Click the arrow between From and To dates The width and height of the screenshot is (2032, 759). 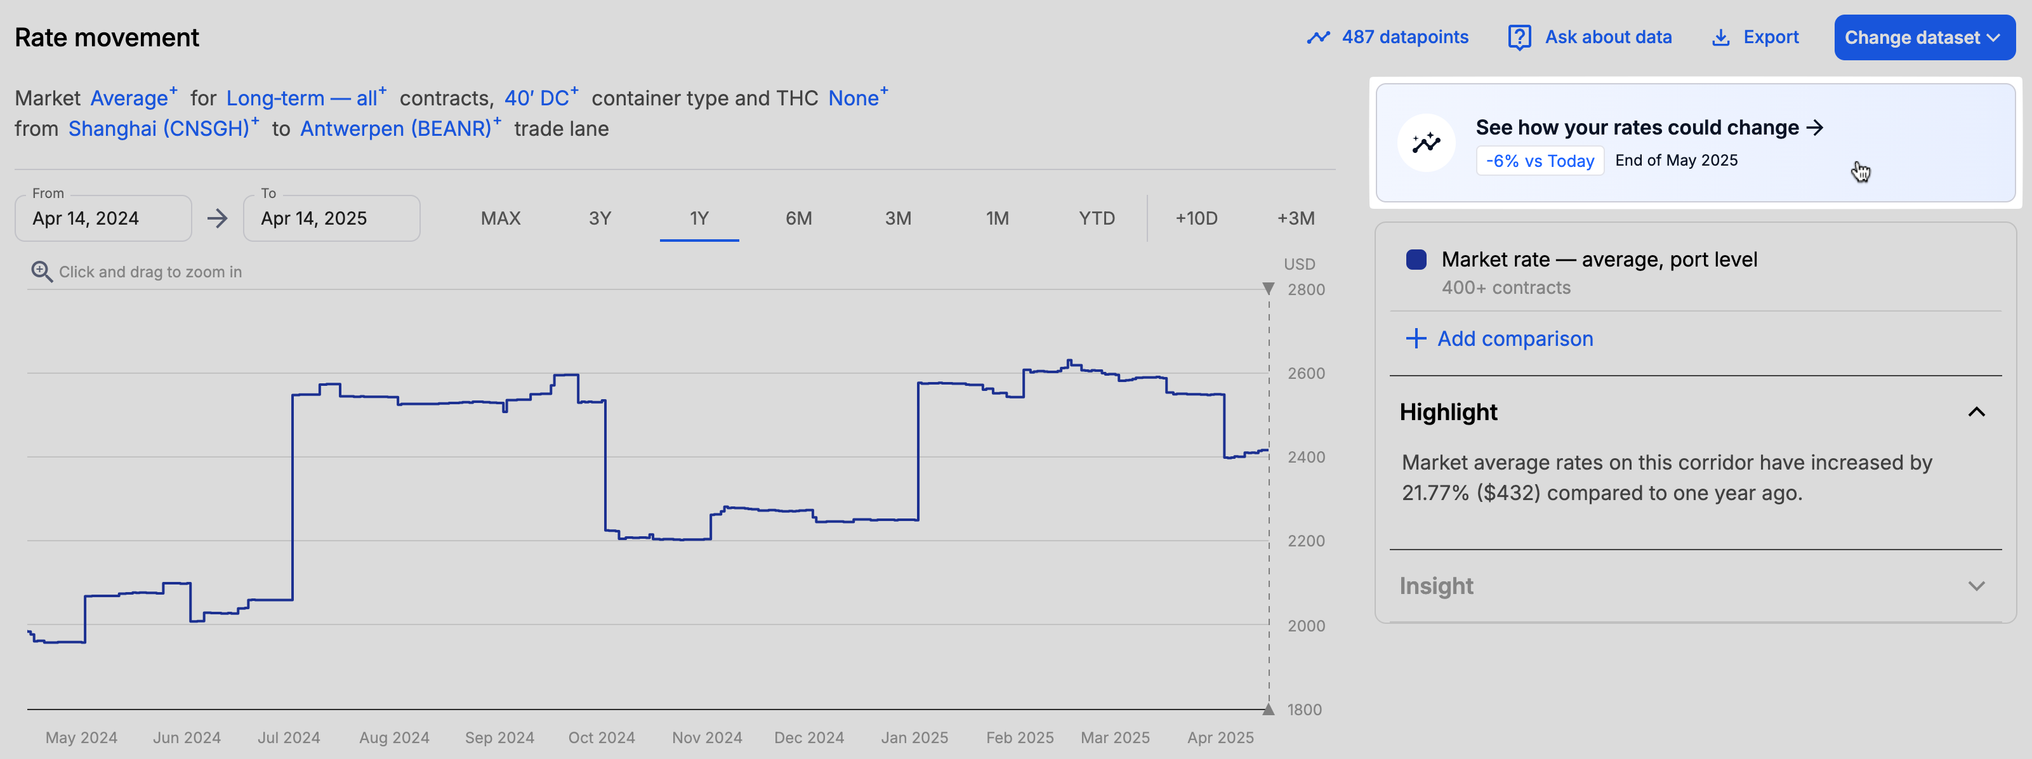(217, 218)
